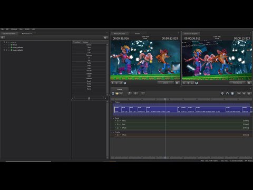Click the playhead marker on timeline ruler
The image size is (253, 190).
coord(165,99)
